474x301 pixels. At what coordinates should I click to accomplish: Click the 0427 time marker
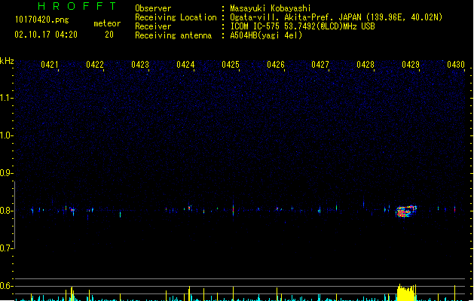(x=320, y=65)
